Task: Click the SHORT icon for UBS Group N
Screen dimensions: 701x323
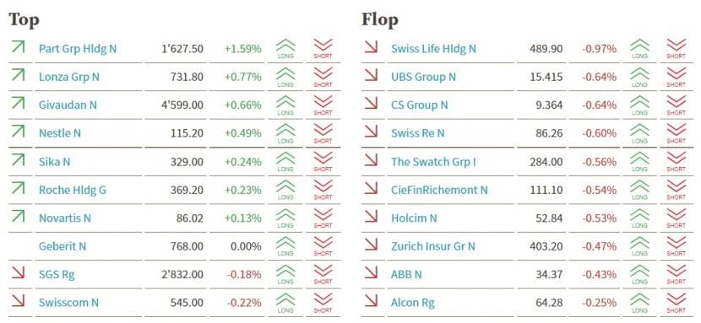Action: [x=676, y=78]
